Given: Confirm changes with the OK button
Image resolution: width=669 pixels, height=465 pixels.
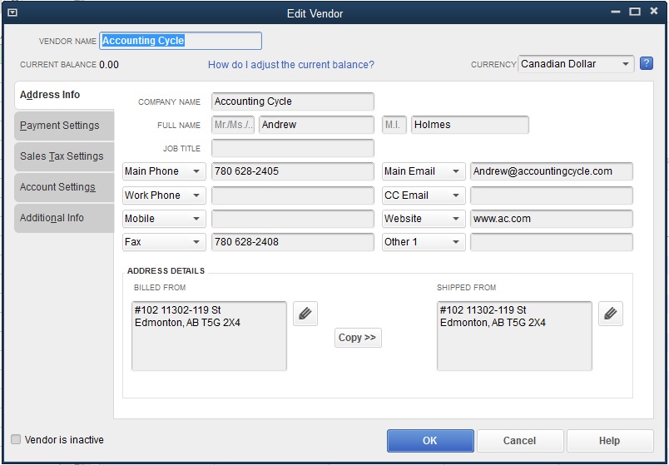Looking at the screenshot, I should 430,440.
